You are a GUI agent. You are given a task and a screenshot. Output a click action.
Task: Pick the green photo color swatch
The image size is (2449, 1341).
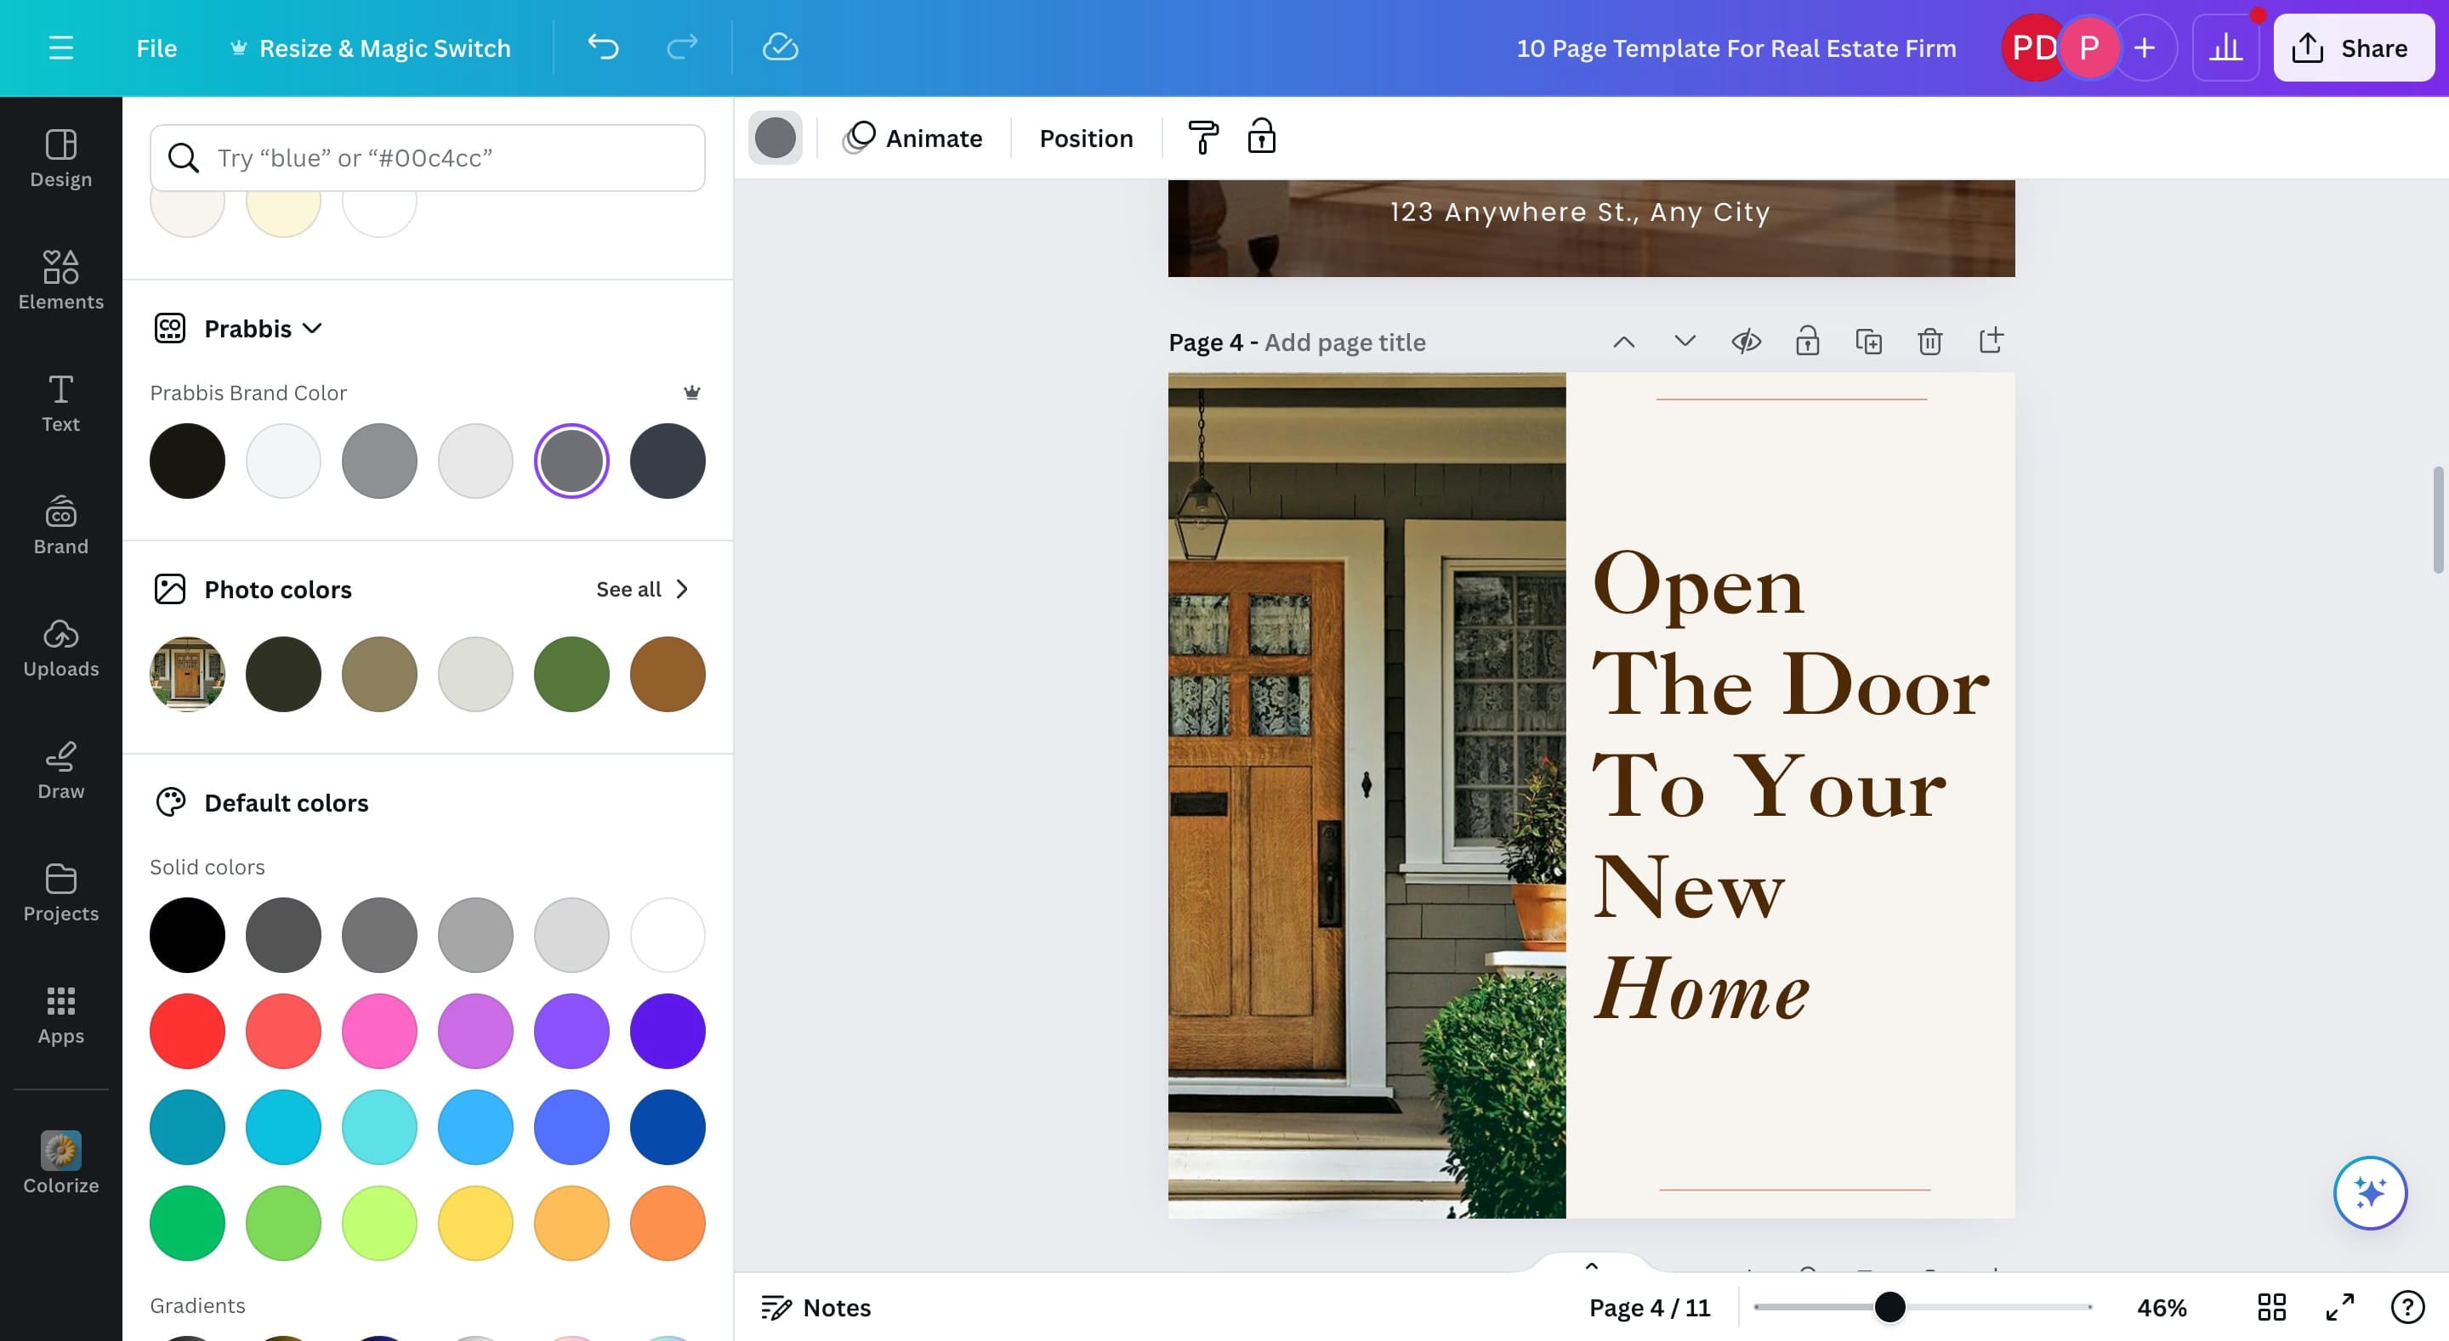pos(571,674)
